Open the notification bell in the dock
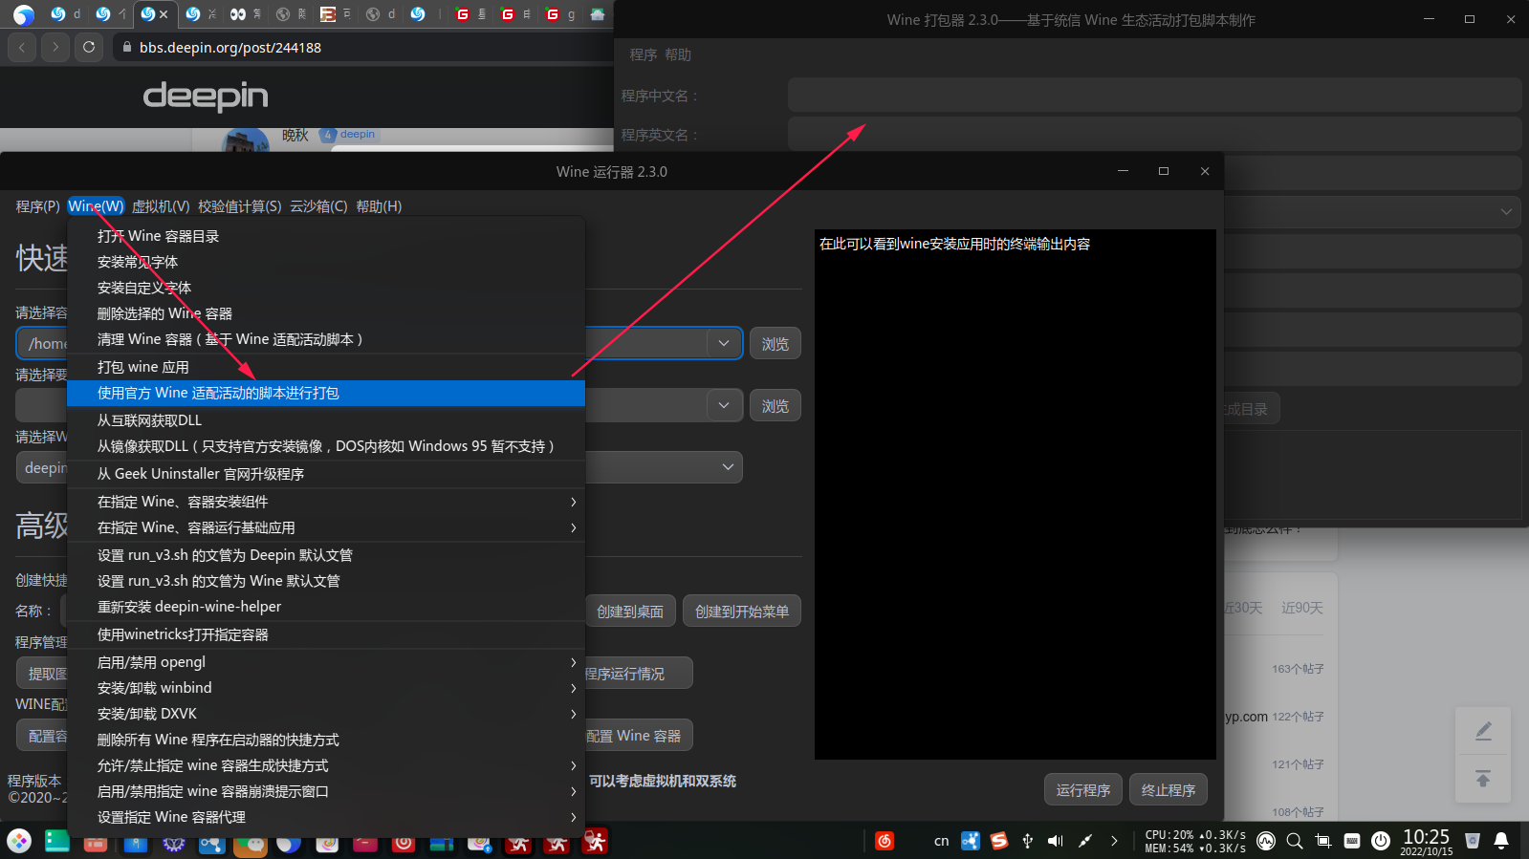Screen dimensions: 1529x859 click(1501, 841)
